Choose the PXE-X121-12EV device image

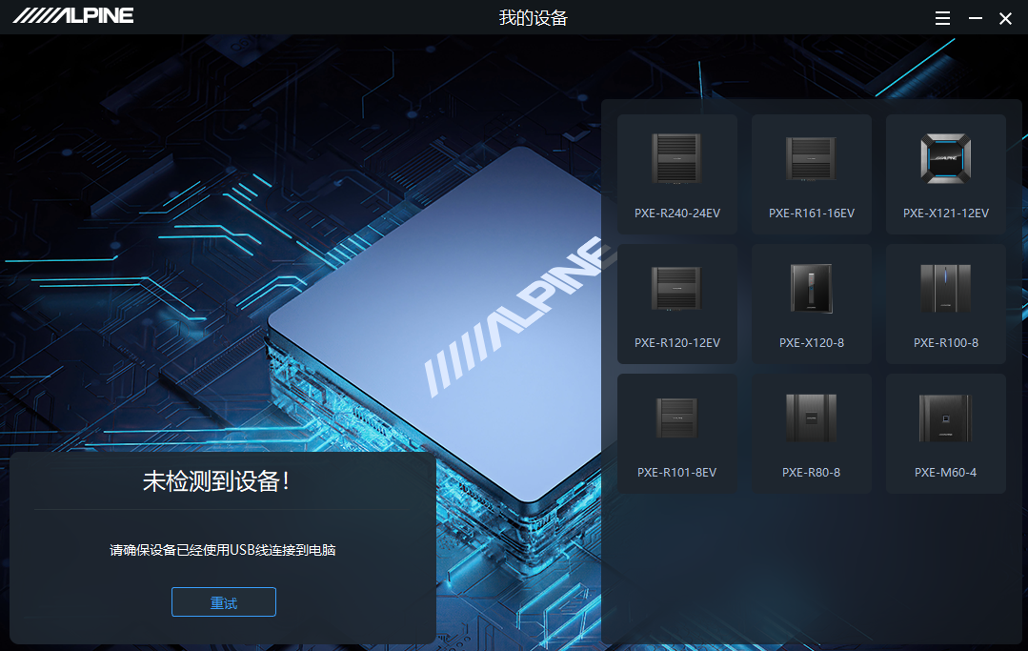[x=945, y=158]
